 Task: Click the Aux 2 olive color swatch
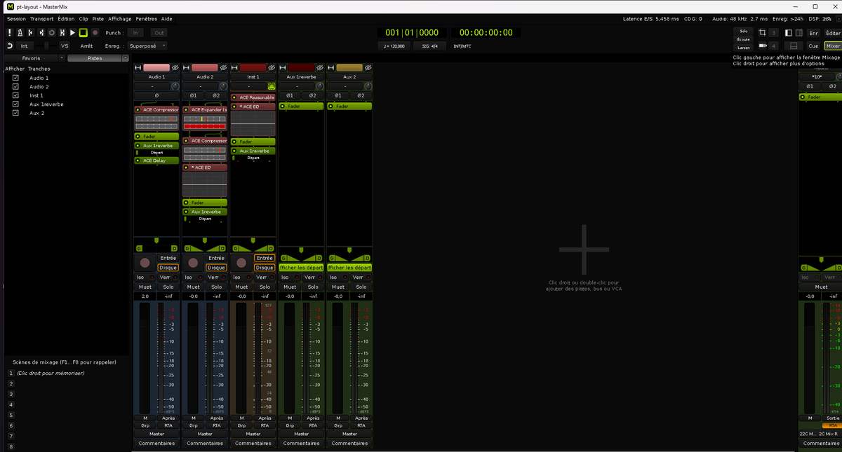coord(349,68)
